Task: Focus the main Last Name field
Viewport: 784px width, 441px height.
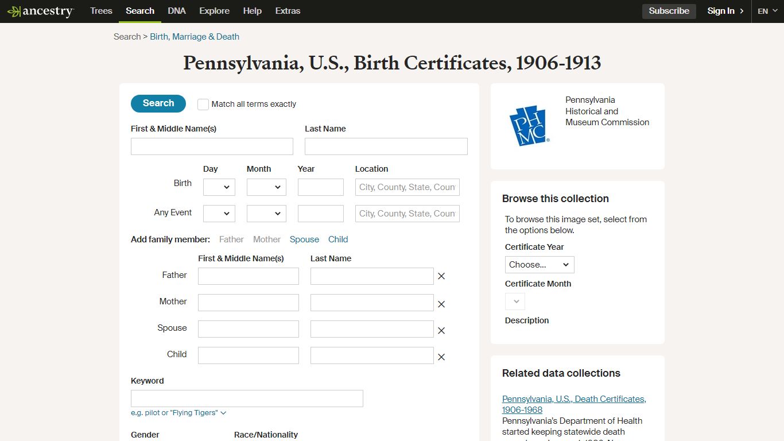Action: [386, 146]
